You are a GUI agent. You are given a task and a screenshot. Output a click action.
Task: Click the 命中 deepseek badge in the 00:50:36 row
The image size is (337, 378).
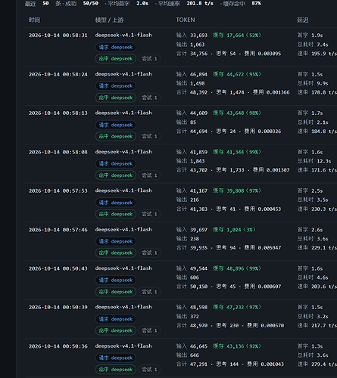[116, 370]
